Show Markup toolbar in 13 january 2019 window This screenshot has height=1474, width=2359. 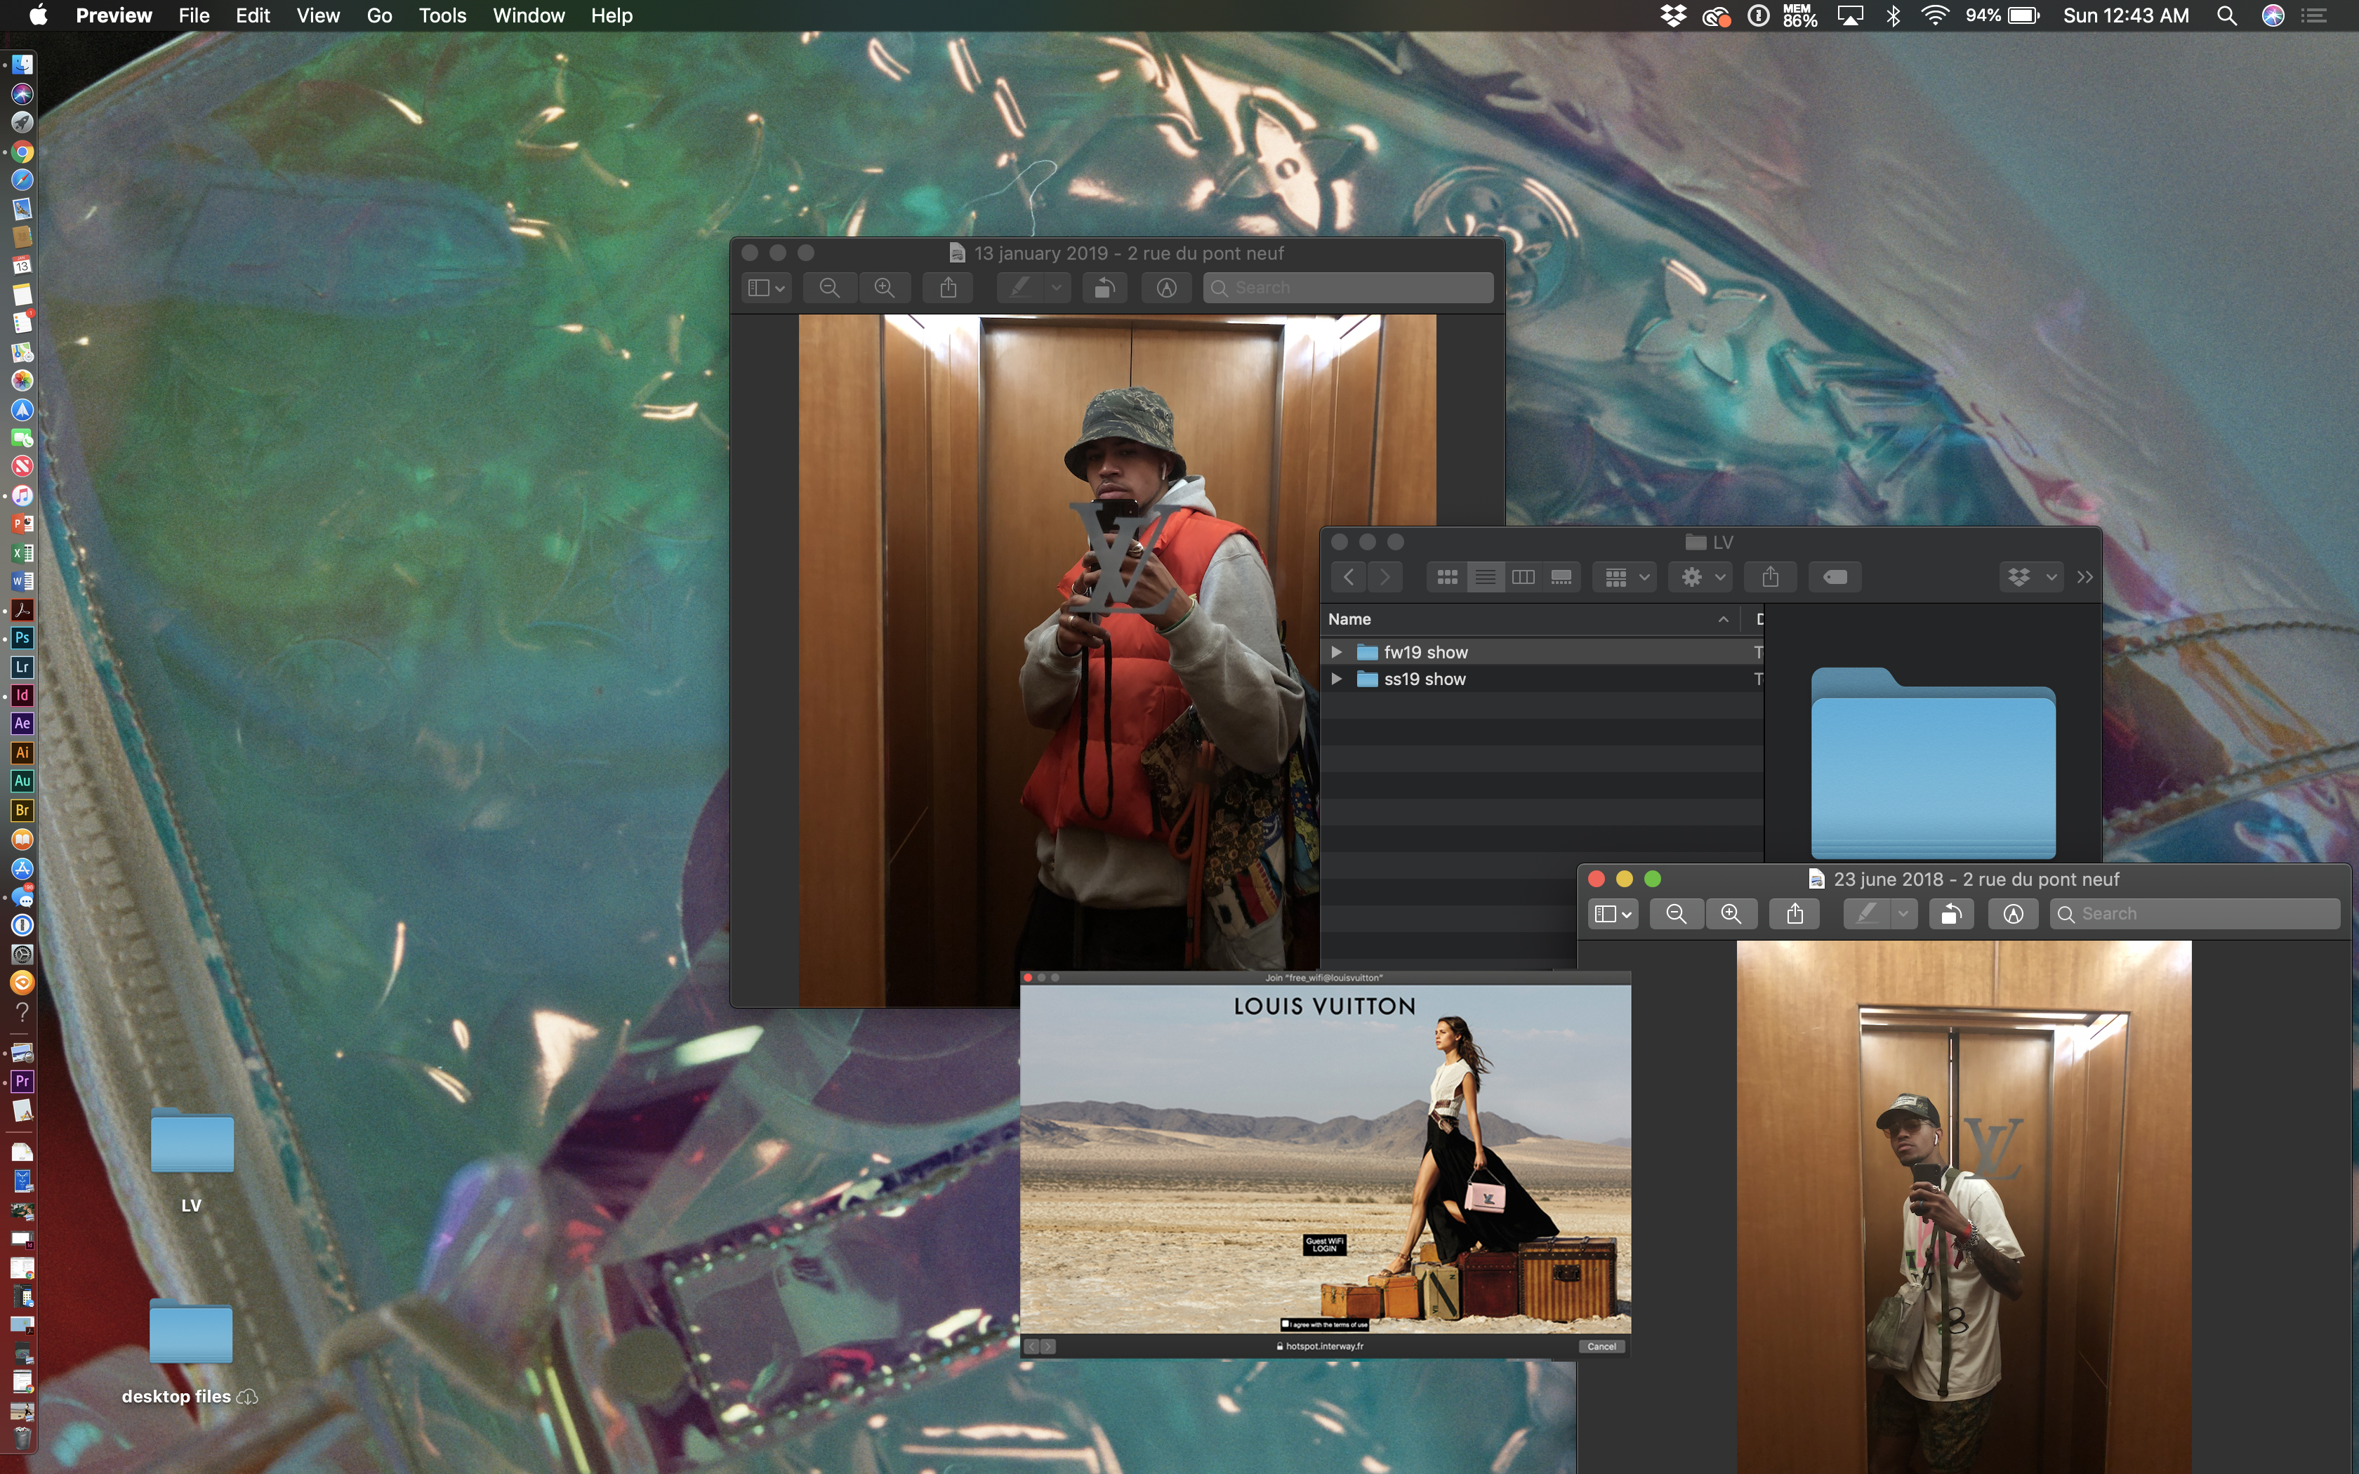1167,288
